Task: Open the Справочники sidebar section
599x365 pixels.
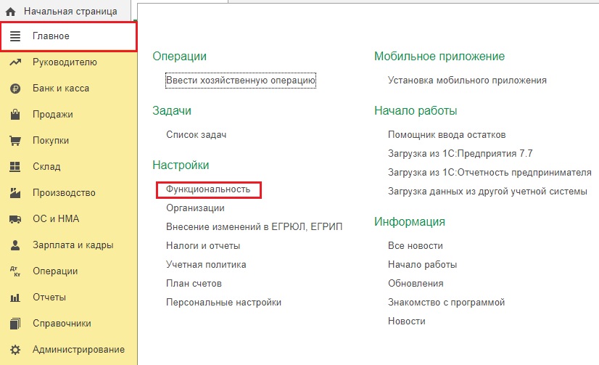Action: point(62,324)
